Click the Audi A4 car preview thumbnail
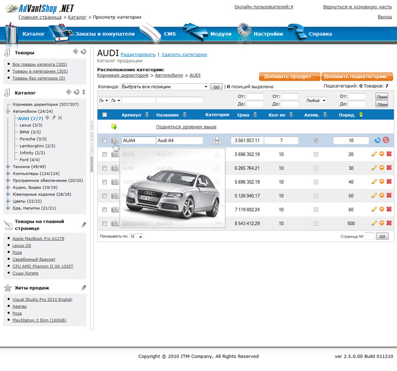This screenshot has width=397, height=371. [x=173, y=188]
